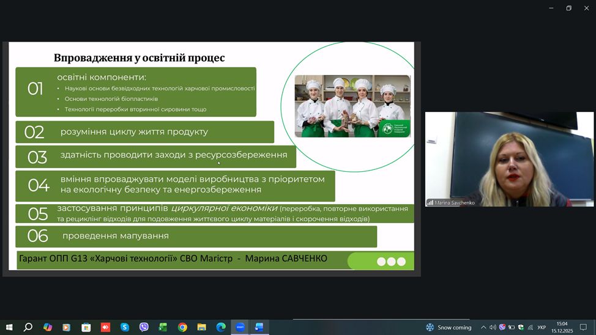Open the taskbar search

(x=28, y=328)
